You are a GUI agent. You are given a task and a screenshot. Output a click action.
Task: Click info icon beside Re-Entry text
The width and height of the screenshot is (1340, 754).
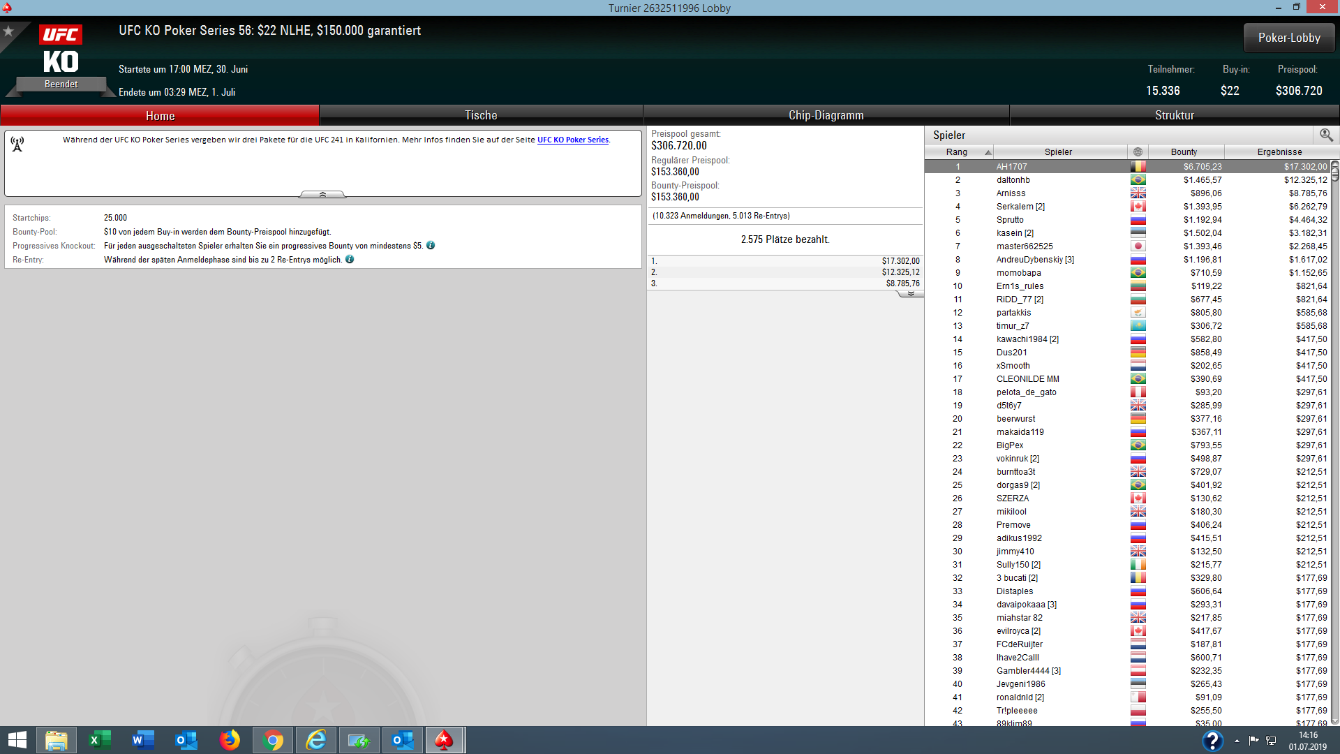tap(350, 260)
